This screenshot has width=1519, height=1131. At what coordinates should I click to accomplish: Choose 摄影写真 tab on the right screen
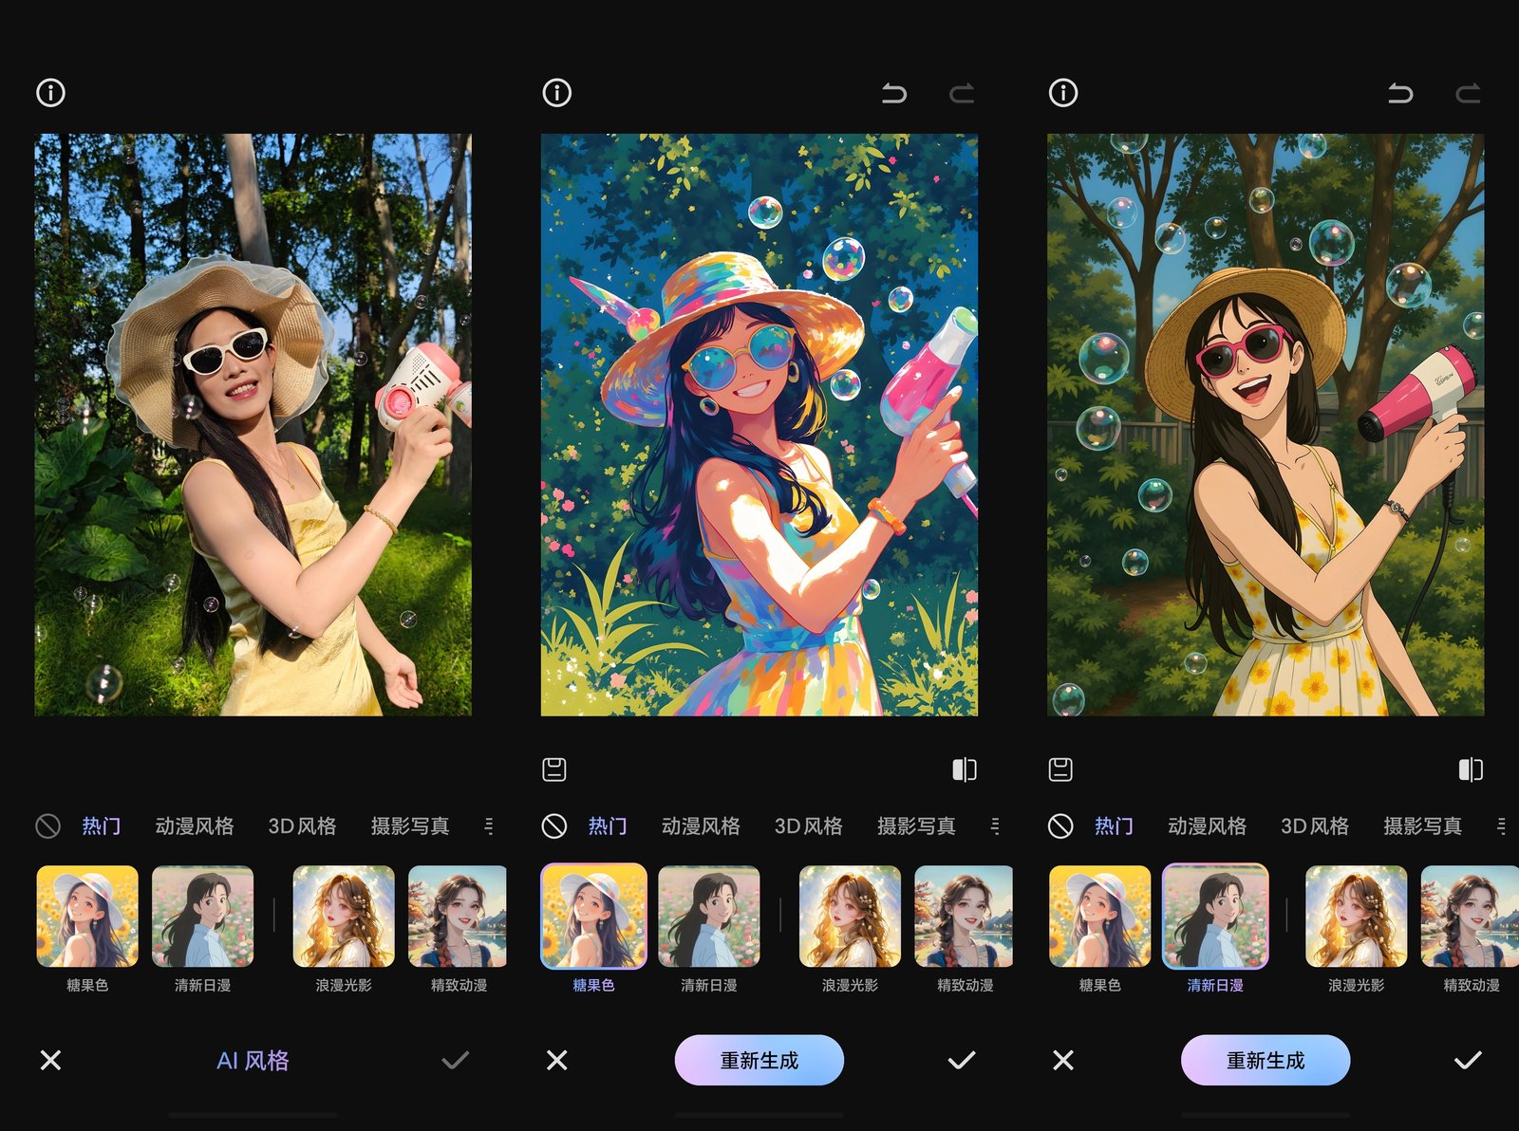(1422, 826)
